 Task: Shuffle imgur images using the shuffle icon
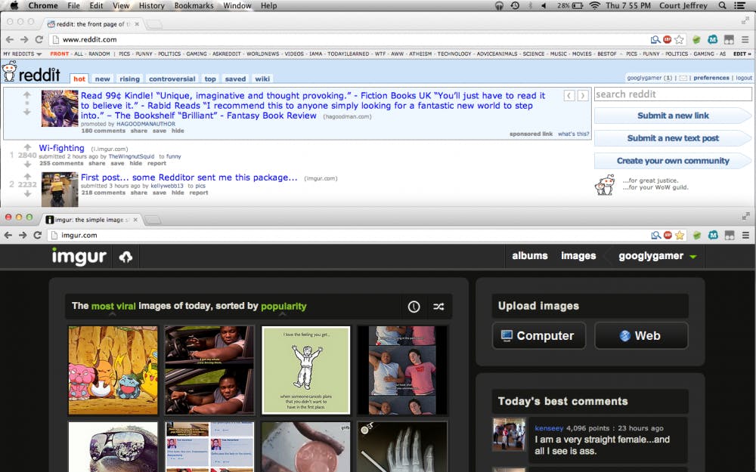(x=438, y=307)
